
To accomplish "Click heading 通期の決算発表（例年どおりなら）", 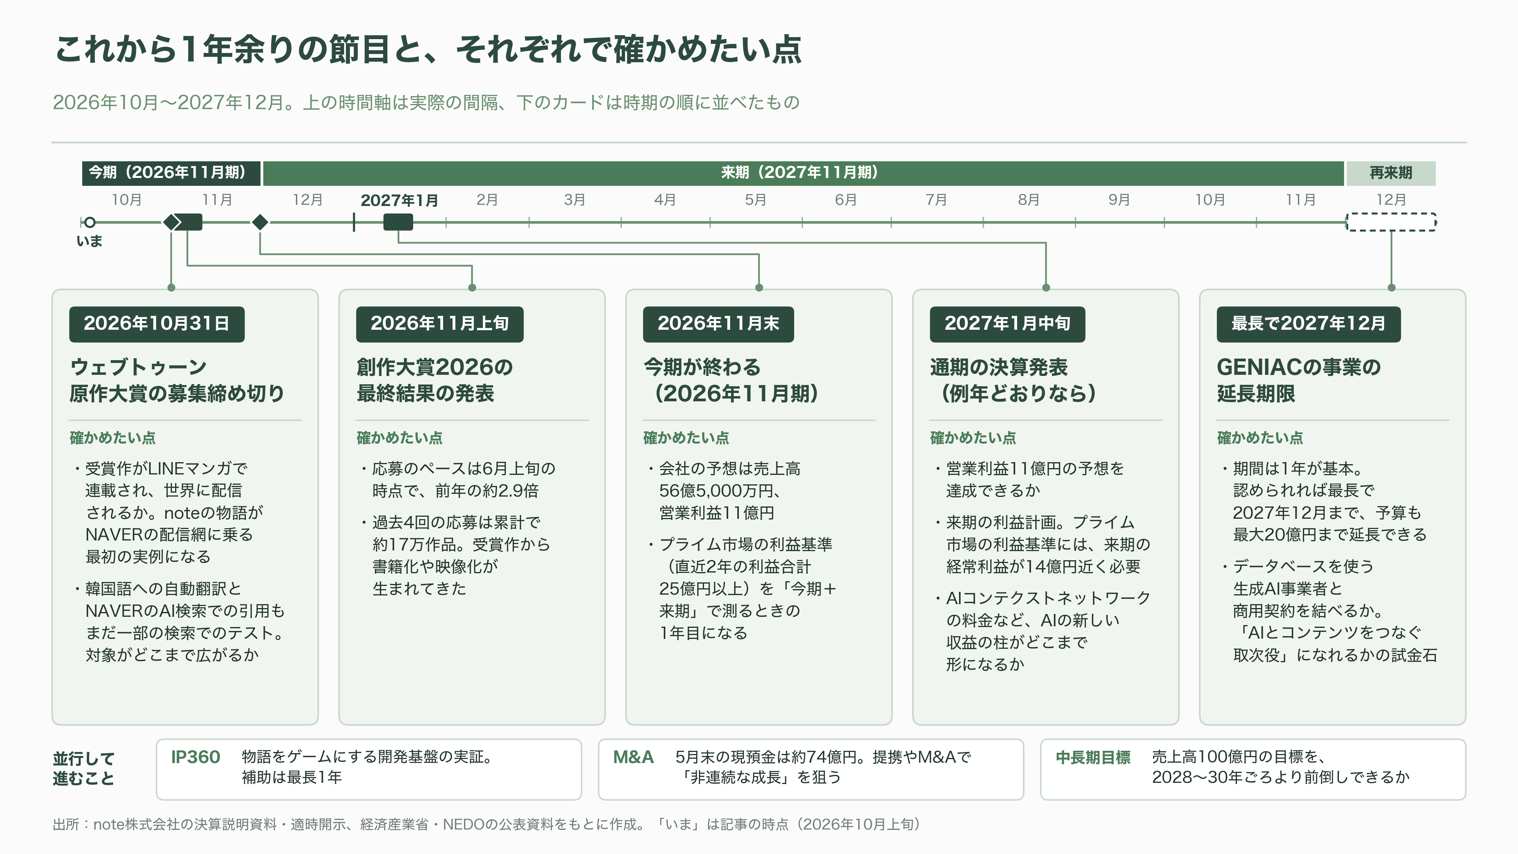I will pos(1014,380).
